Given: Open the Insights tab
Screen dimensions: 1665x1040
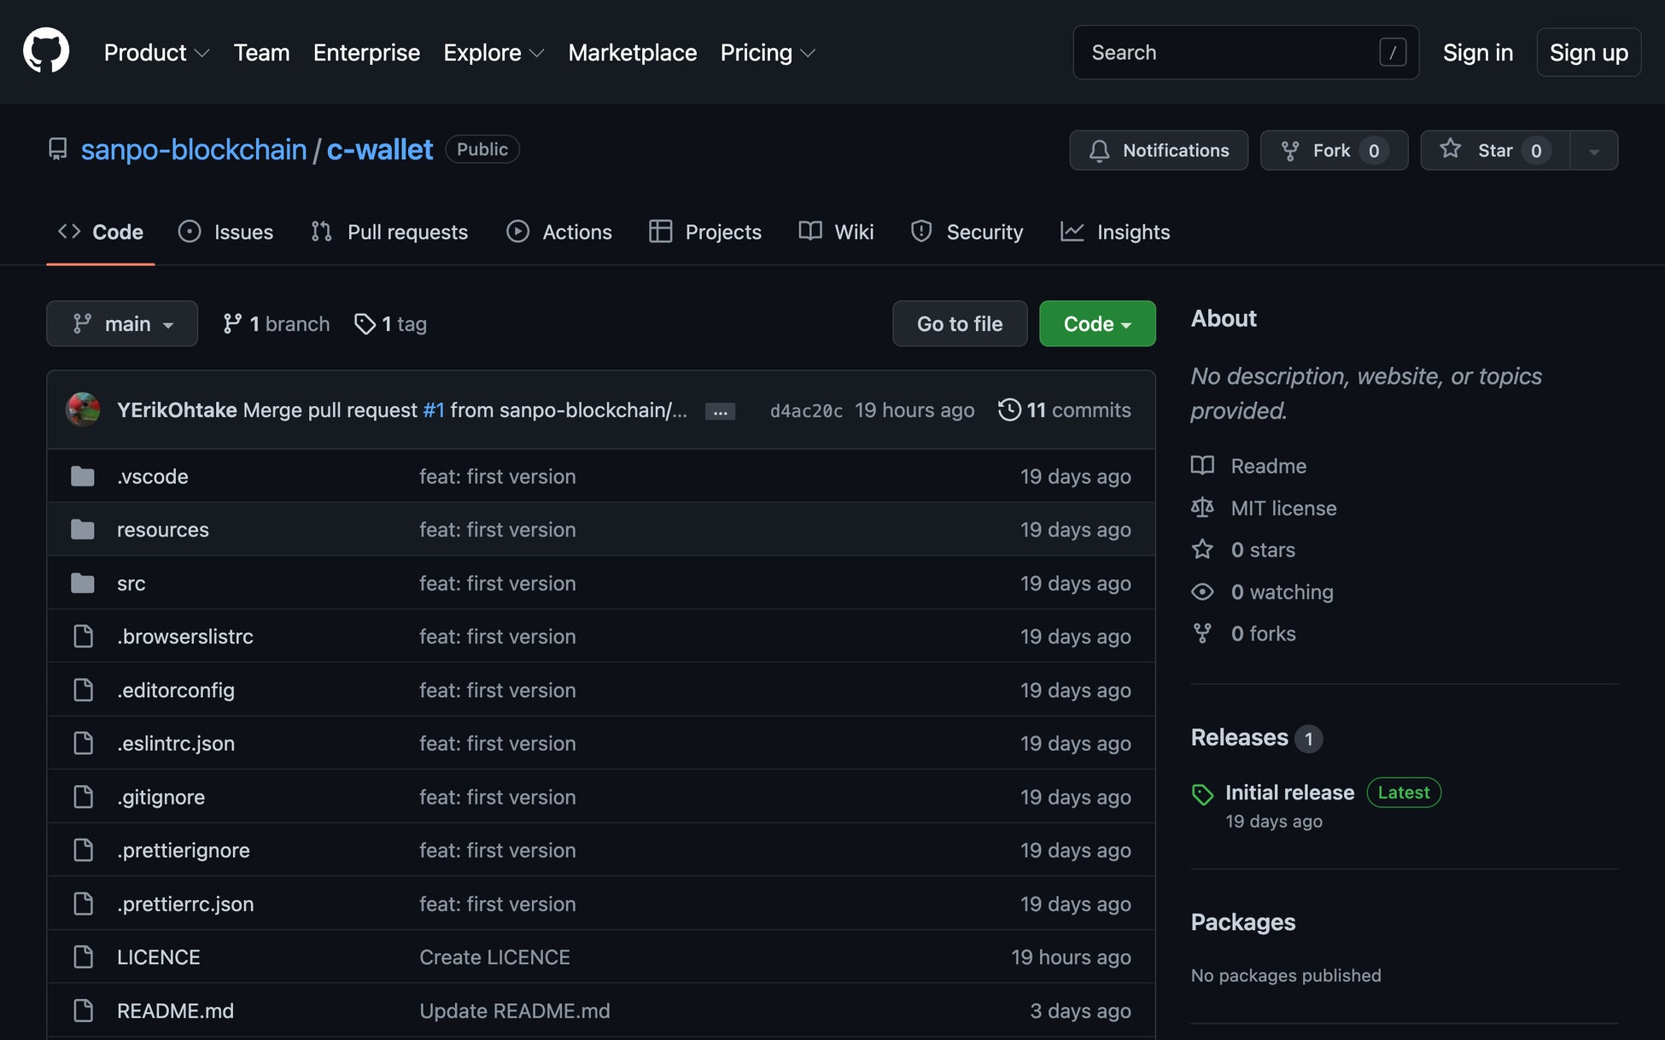Looking at the screenshot, I should 1115,231.
